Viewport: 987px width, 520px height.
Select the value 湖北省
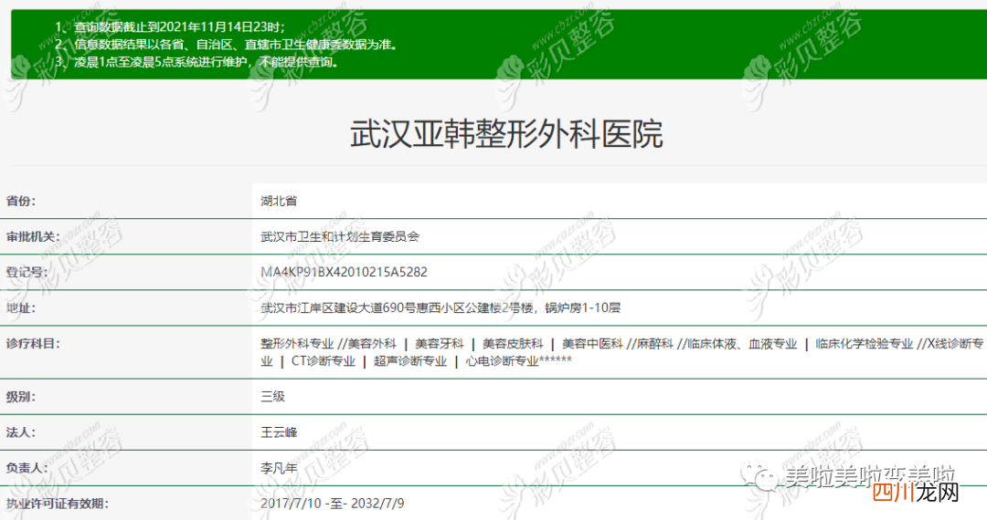coord(279,201)
